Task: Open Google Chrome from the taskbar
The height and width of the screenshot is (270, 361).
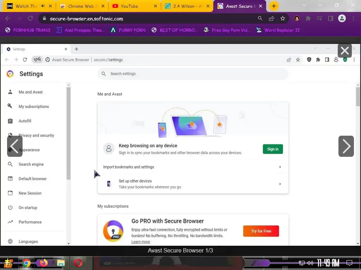Action: click(26, 263)
